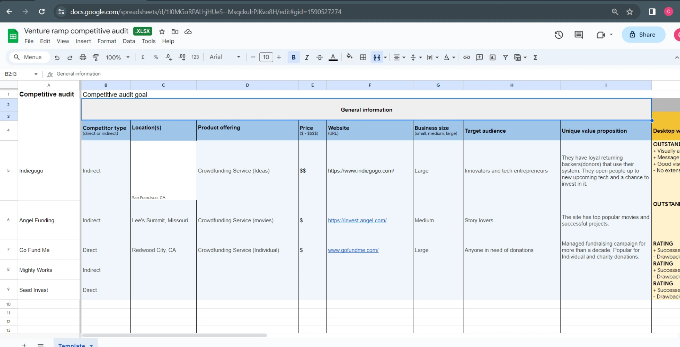Click the Share button
Viewport: 680px width, 347px height.
(x=643, y=34)
